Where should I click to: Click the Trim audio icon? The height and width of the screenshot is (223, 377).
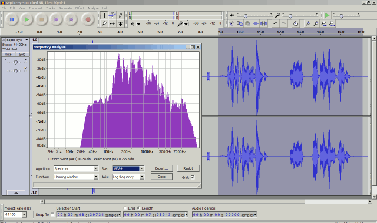[x=256, y=23]
